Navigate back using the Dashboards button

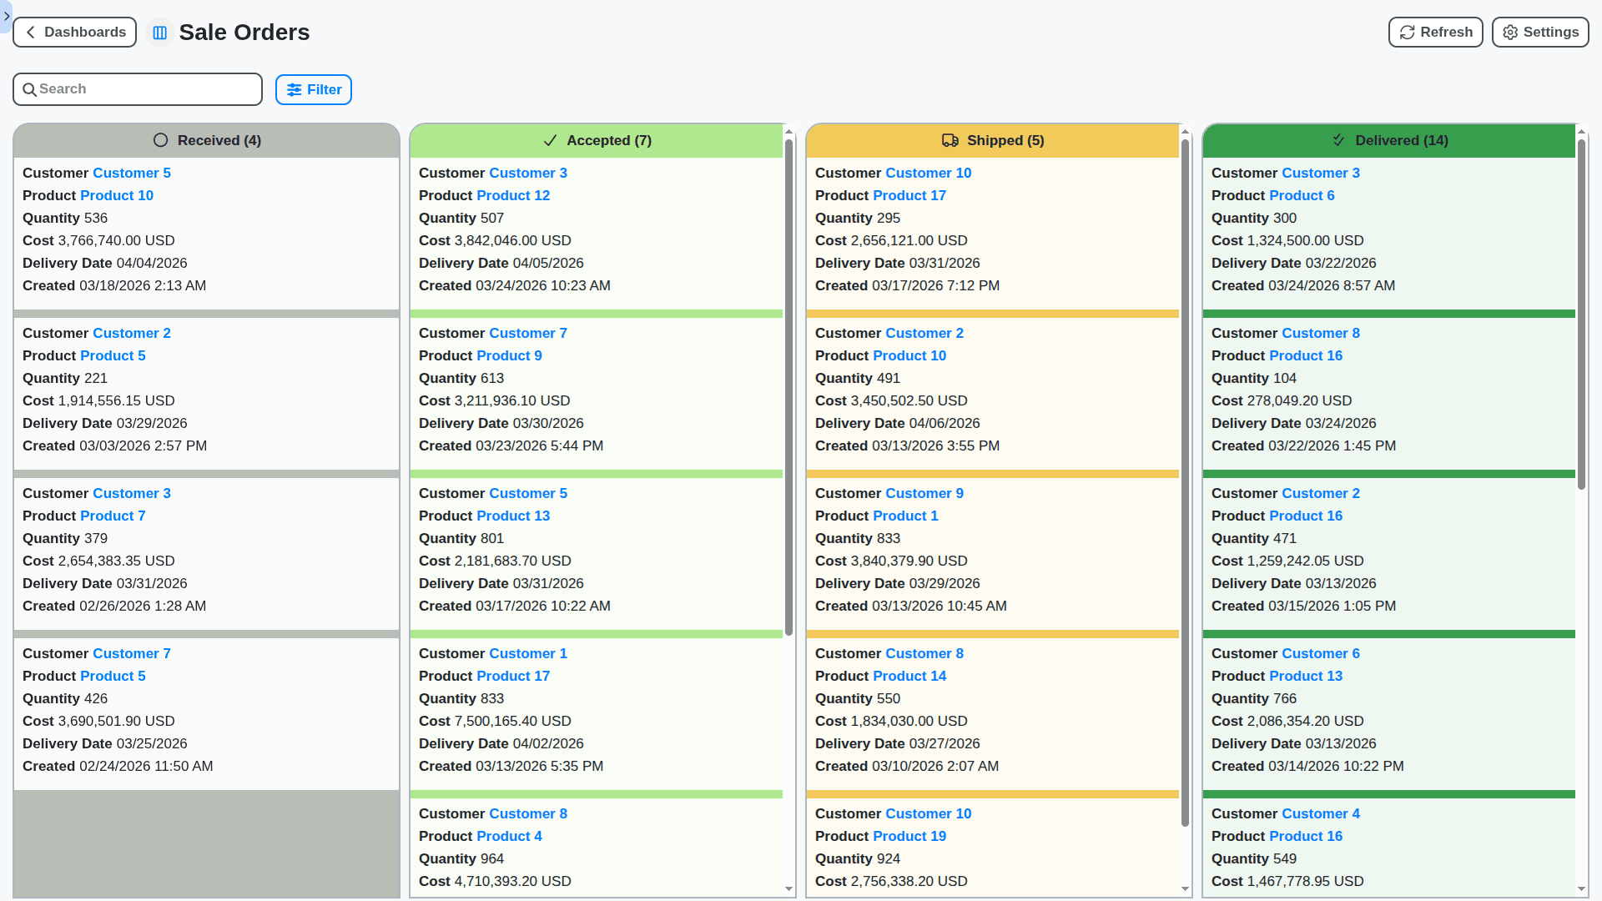click(74, 32)
